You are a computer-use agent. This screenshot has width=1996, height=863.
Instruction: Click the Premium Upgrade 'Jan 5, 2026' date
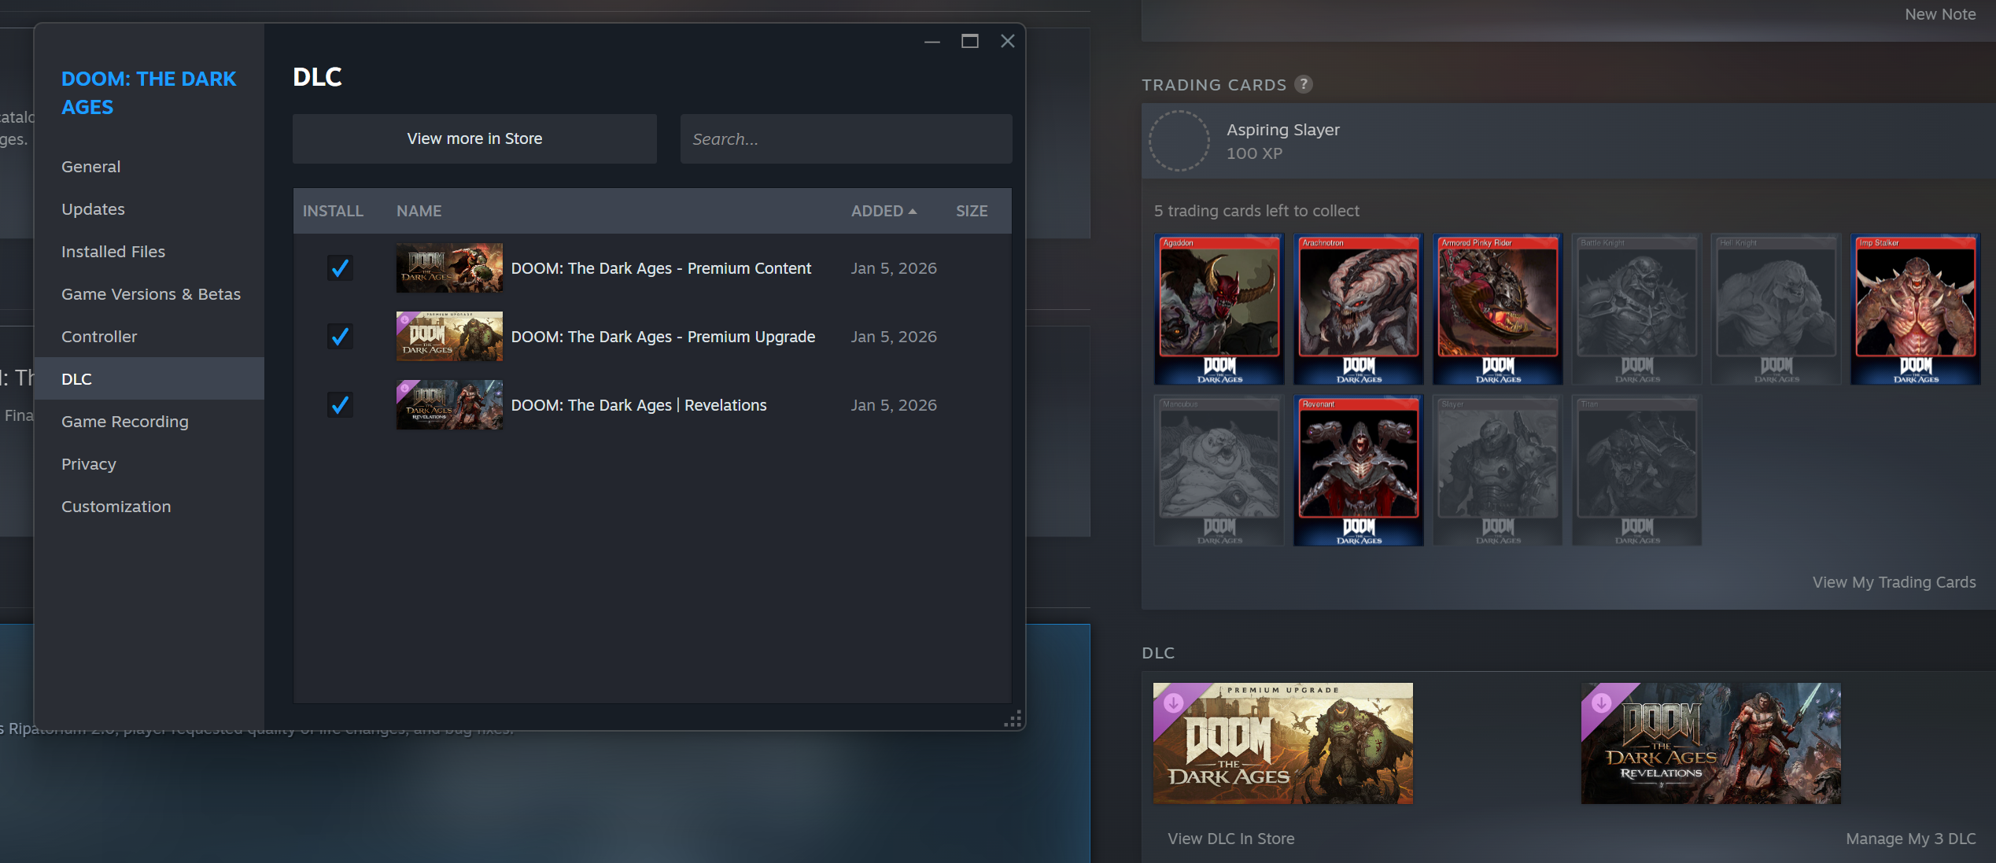pos(894,337)
